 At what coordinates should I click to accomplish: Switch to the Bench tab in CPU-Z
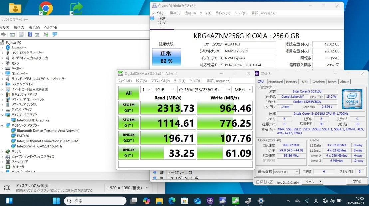click(332, 82)
